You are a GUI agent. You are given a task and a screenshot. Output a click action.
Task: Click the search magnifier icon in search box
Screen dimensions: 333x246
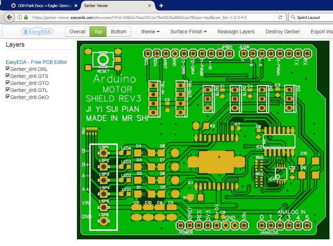[x=293, y=17]
